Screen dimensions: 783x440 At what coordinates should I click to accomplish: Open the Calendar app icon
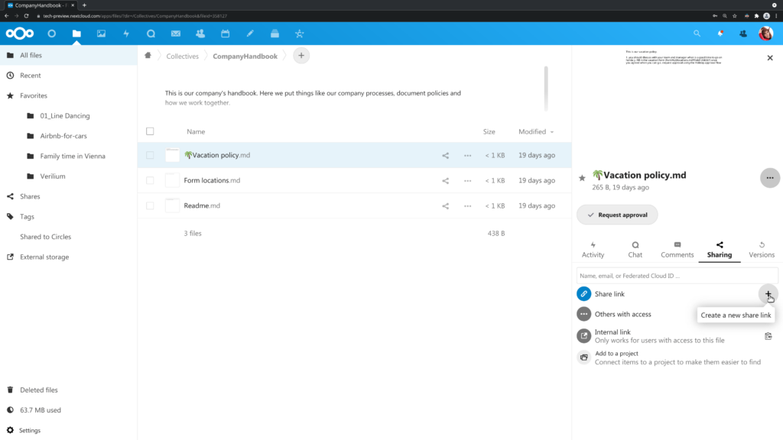pos(225,34)
